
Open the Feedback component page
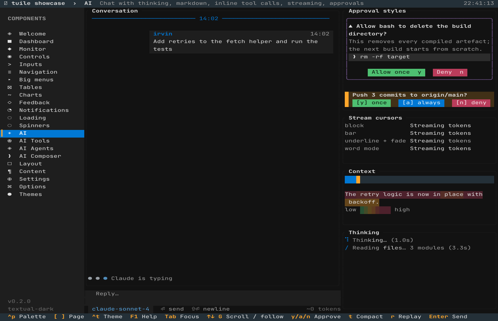42,102
